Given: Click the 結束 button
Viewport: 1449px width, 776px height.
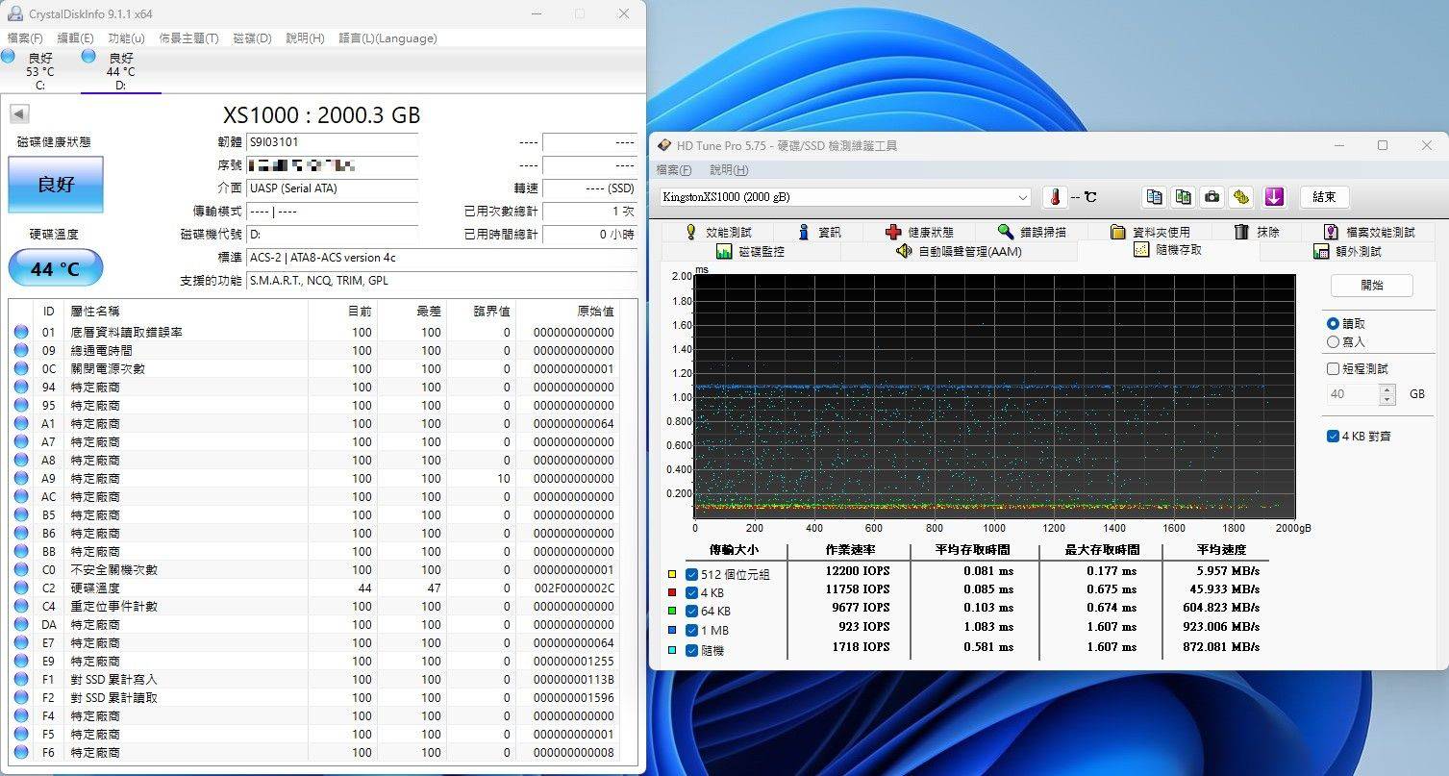Looking at the screenshot, I should tap(1324, 197).
